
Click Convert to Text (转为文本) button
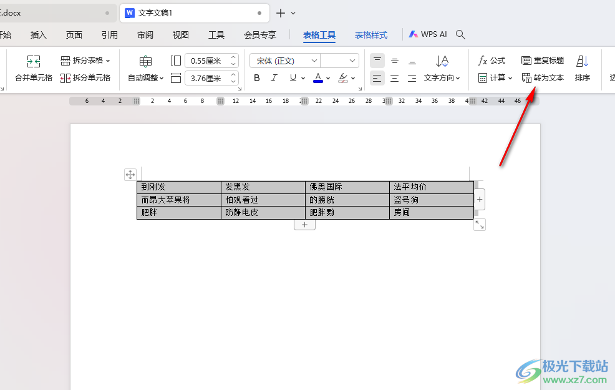point(543,78)
